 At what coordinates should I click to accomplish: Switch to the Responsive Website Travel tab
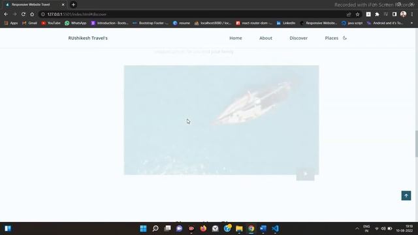pos(34,5)
